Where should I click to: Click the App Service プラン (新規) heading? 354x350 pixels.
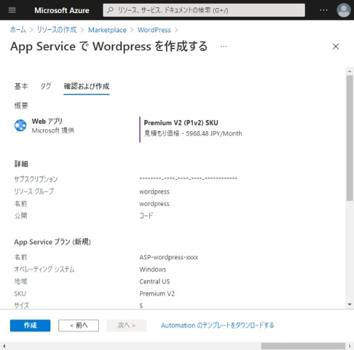coord(52,242)
